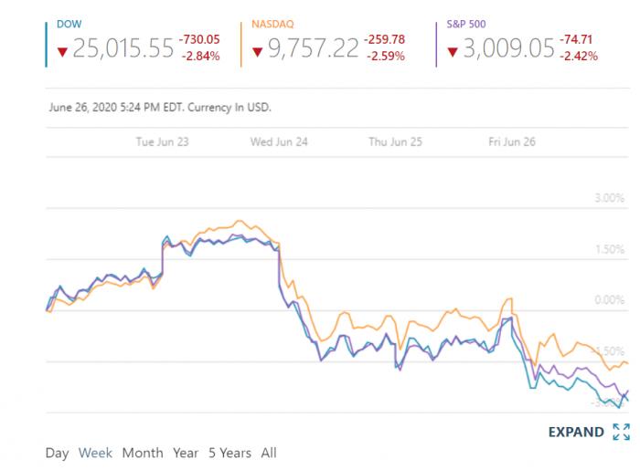
Task: Click the NASDAQ value 9,757.22
Action: tap(313, 48)
